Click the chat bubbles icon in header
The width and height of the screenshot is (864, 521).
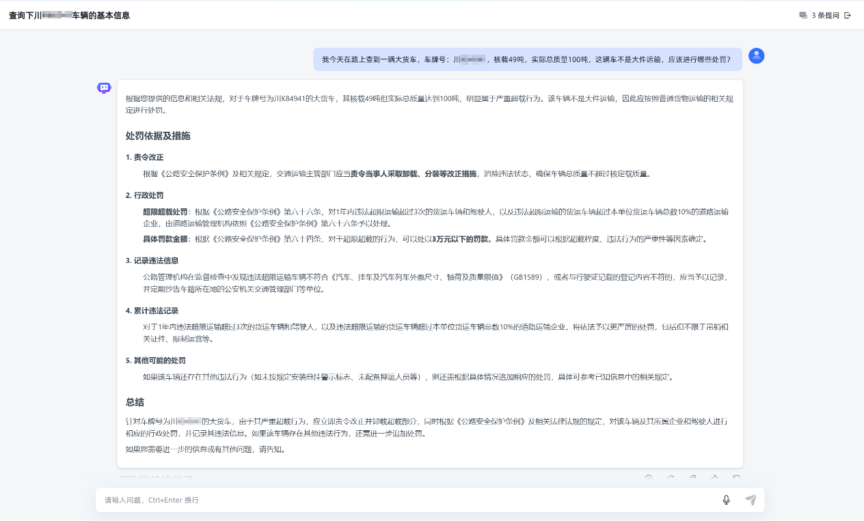click(803, 15)
